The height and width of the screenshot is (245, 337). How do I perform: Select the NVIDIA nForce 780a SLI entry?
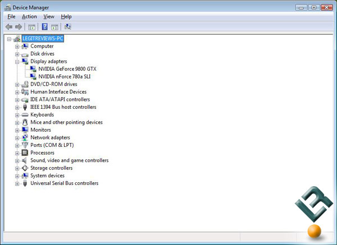click(x=65, y=77)
